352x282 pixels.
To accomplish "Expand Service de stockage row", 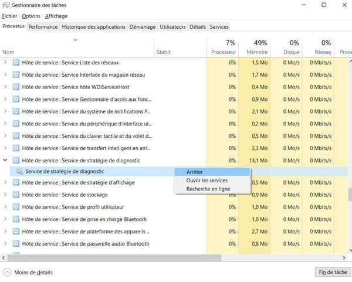I will (5, 195).
